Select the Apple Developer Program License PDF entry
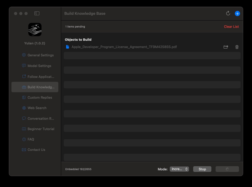The width and height of the screenshot is (252, 187). click(x=124, y=47)
